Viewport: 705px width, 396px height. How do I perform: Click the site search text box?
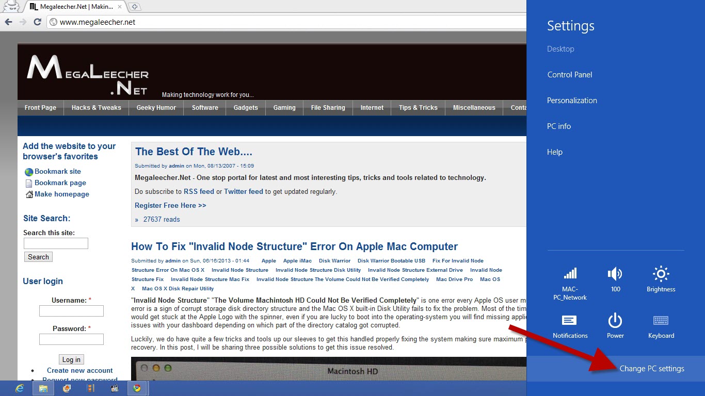[56, 243]
